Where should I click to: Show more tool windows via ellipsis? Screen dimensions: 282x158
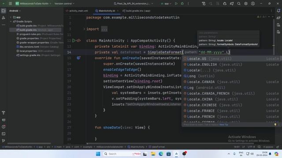(x=4, y=25)
